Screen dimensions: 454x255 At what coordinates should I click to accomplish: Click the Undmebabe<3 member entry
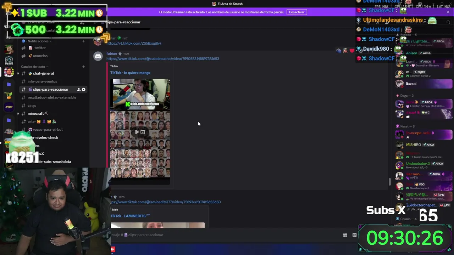[424, 165]
